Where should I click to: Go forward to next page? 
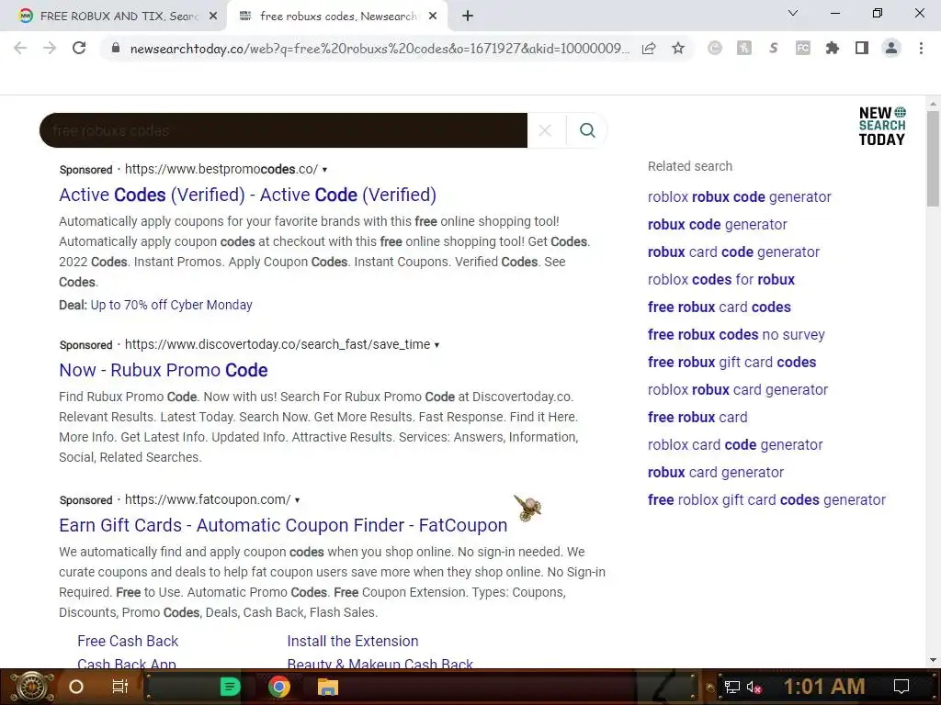(x=50, y=48)
